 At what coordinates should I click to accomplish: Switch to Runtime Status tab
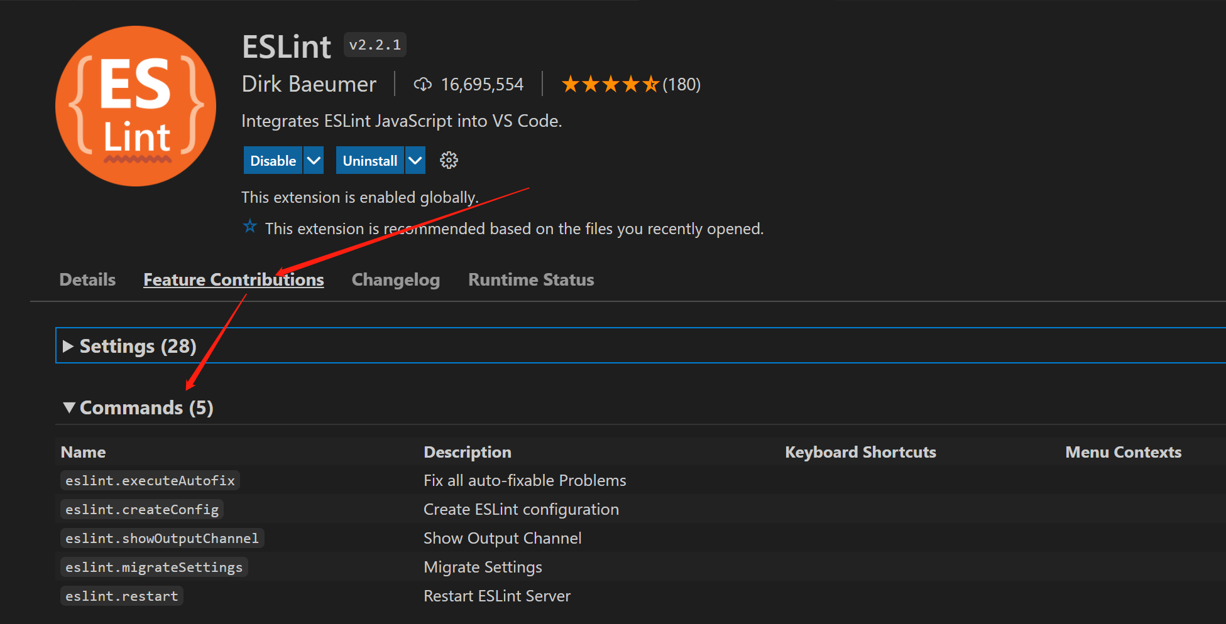(x=530, y=280)
